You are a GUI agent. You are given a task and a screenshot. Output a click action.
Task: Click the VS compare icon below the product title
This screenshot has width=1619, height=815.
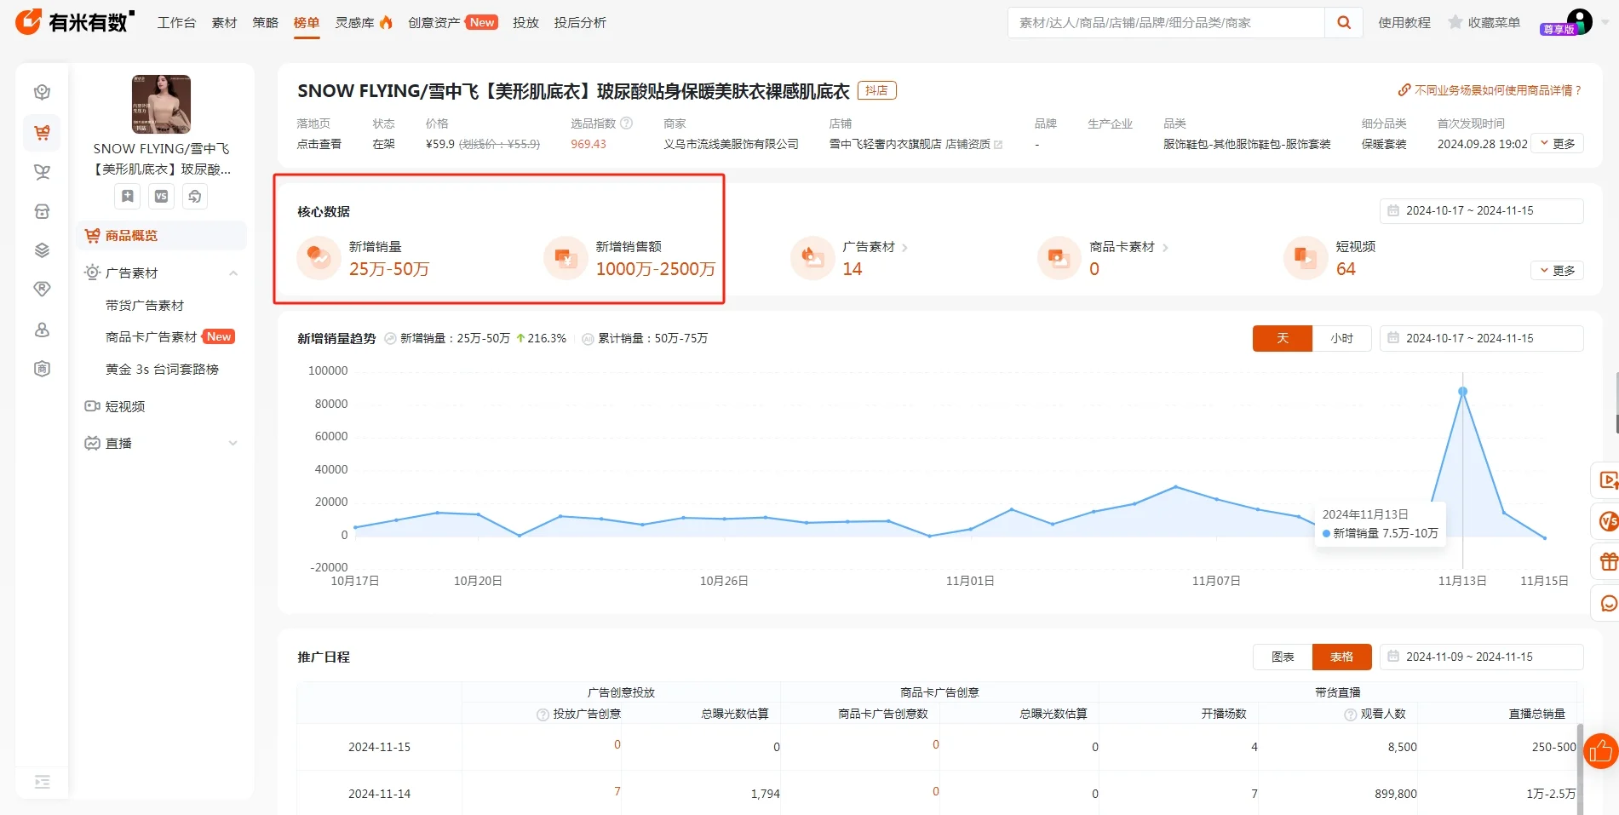coord(160,196)
